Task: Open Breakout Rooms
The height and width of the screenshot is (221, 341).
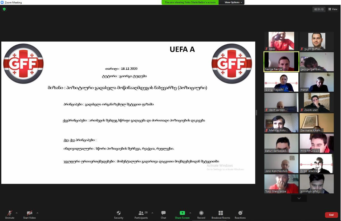Action: click(x=221, y=214)
